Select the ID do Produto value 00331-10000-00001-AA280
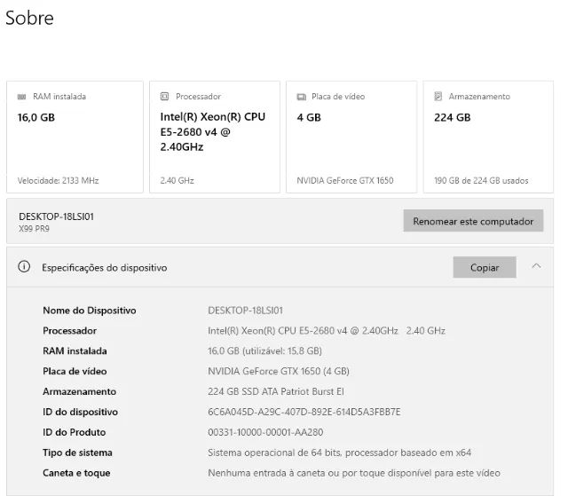The image size is (568, 496). point(265,432)
